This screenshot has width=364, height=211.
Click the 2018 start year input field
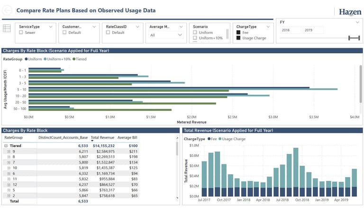tap(289, 30)
